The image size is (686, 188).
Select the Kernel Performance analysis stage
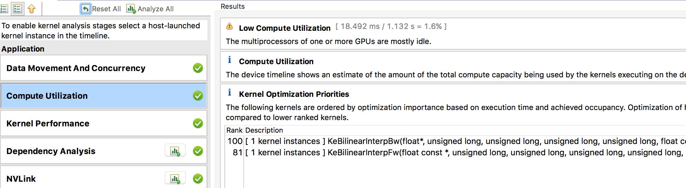48,124
